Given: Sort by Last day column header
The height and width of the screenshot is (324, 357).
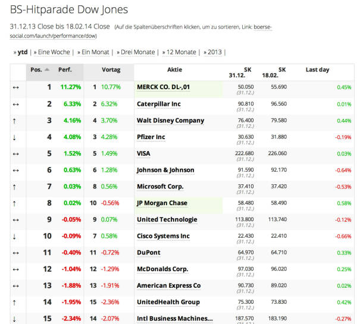Looking at the screenshot, I should [317, 70].
